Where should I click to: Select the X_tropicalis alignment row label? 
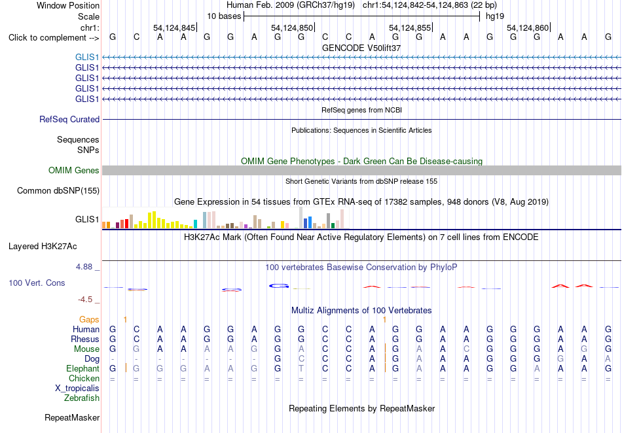coord(77,389)
